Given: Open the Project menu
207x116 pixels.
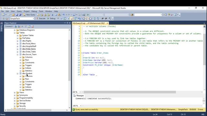Looking at the screenshot, I should click(27, 11).
